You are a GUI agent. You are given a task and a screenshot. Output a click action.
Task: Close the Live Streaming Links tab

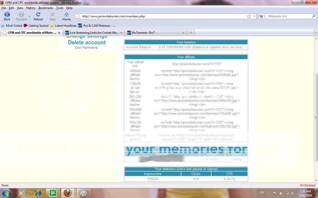coord(121,33)
